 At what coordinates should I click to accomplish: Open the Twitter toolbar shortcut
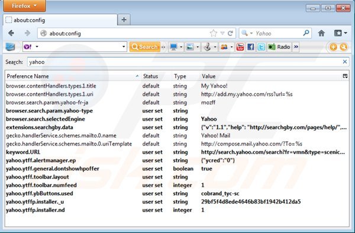point(261,47)
